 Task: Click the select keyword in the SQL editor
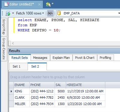click(25, 20)
